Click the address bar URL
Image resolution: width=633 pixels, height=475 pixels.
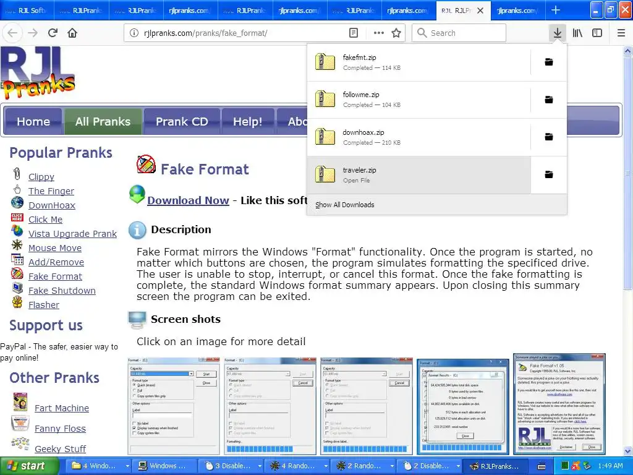pyautogui.click(x=205, y=33)
